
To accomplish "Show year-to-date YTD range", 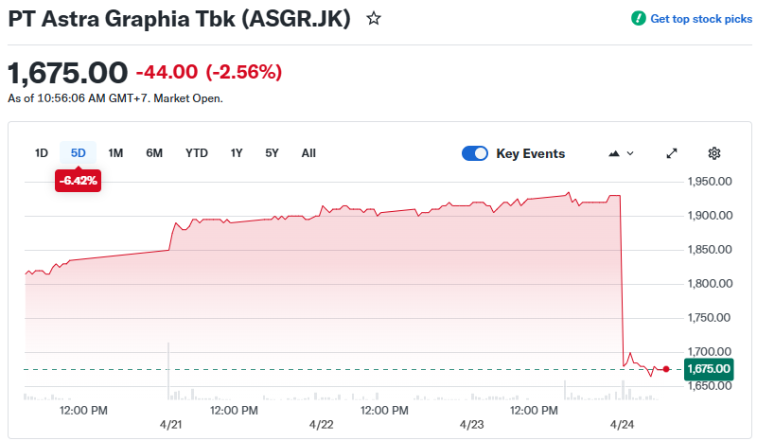I will click(x=197, y=153).
